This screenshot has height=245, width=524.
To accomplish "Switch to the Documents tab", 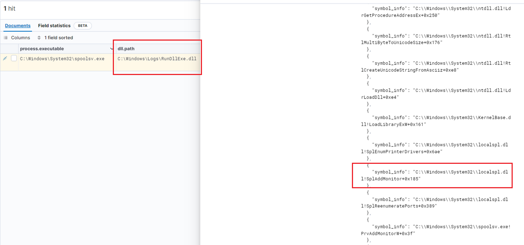I will (17, 26).
